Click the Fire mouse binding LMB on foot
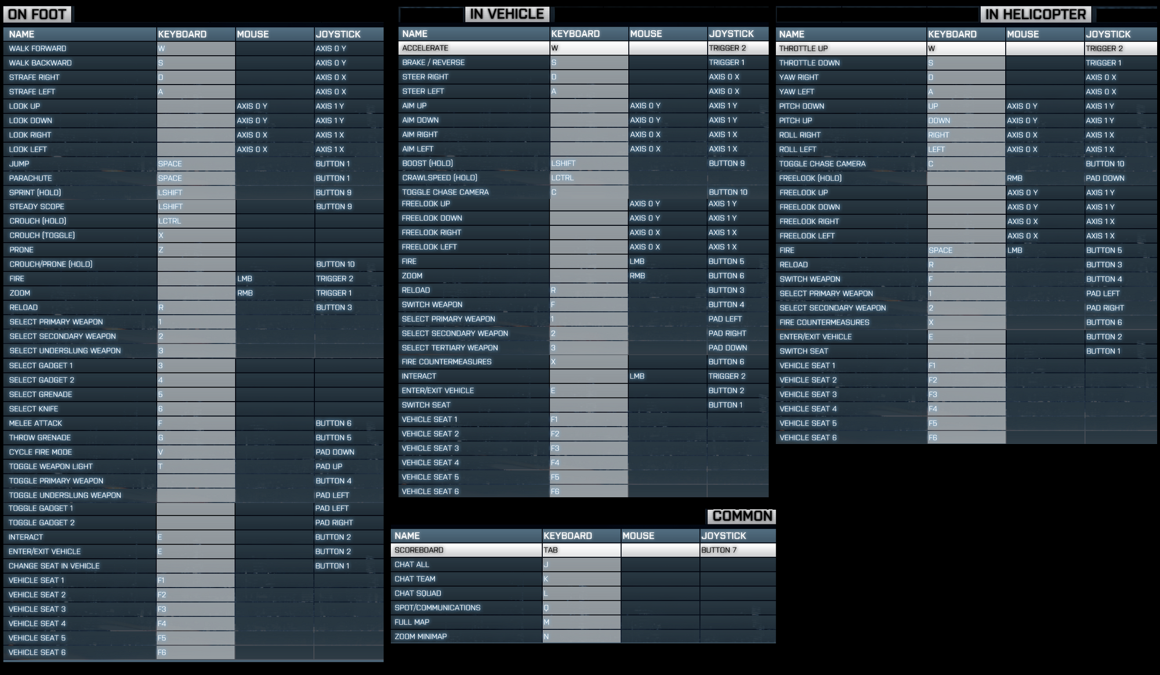The width and height of the screenshot is (1160, 675). [274, 279]
